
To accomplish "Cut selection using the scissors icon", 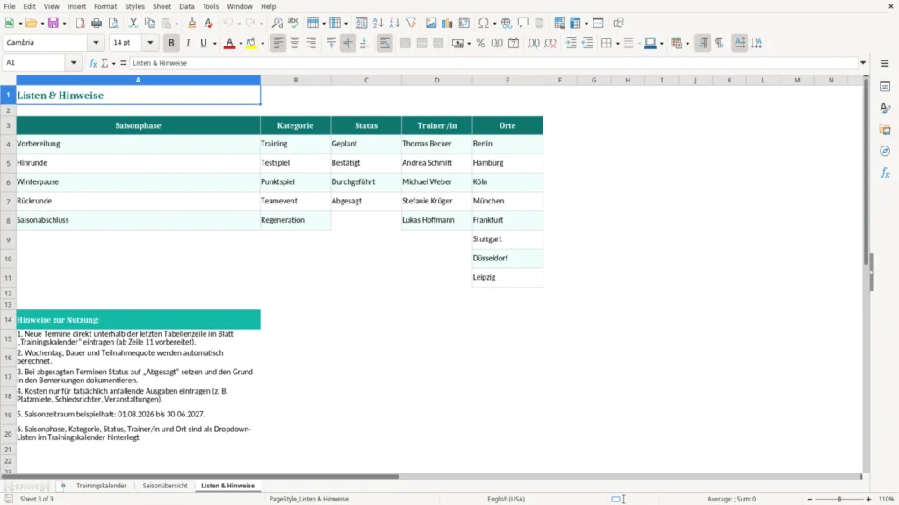I will pos(133,23).
